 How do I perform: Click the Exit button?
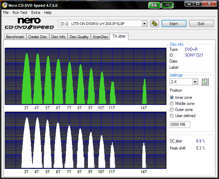201,24
